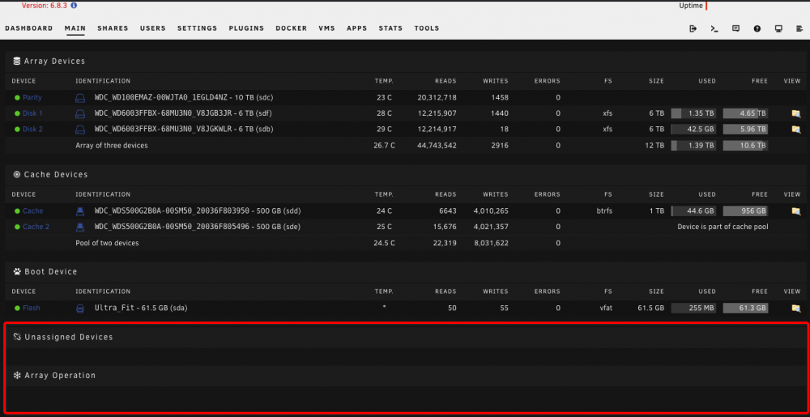Image resolution: width=810 pixels, height=417 pixels.
Task: Click the Cache 2 green status dot
Action: click(x=17, y=227)
